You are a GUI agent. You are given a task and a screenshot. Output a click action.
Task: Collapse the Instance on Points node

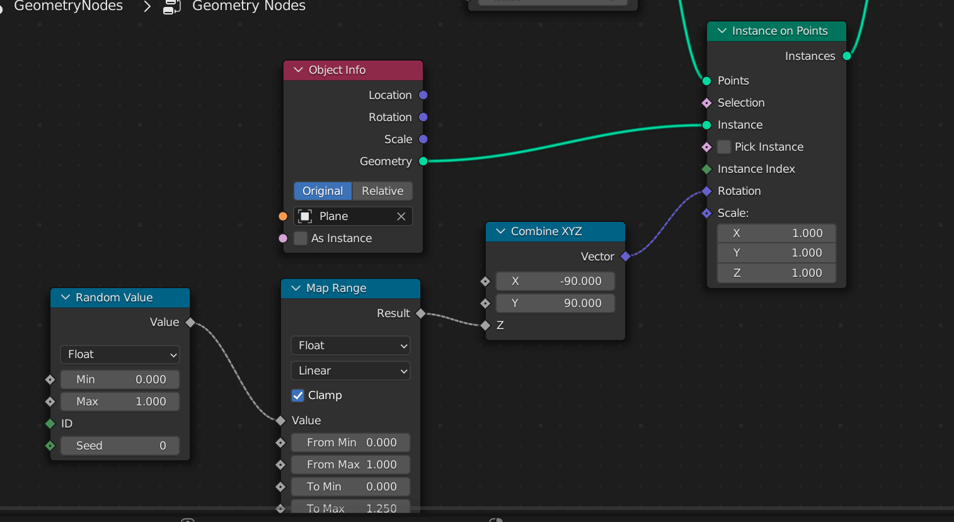(721, 31)
